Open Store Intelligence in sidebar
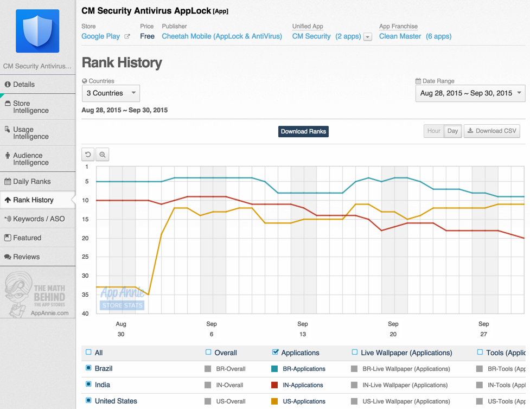This screenshot has height=409, width=530. (x=38, y=107)
